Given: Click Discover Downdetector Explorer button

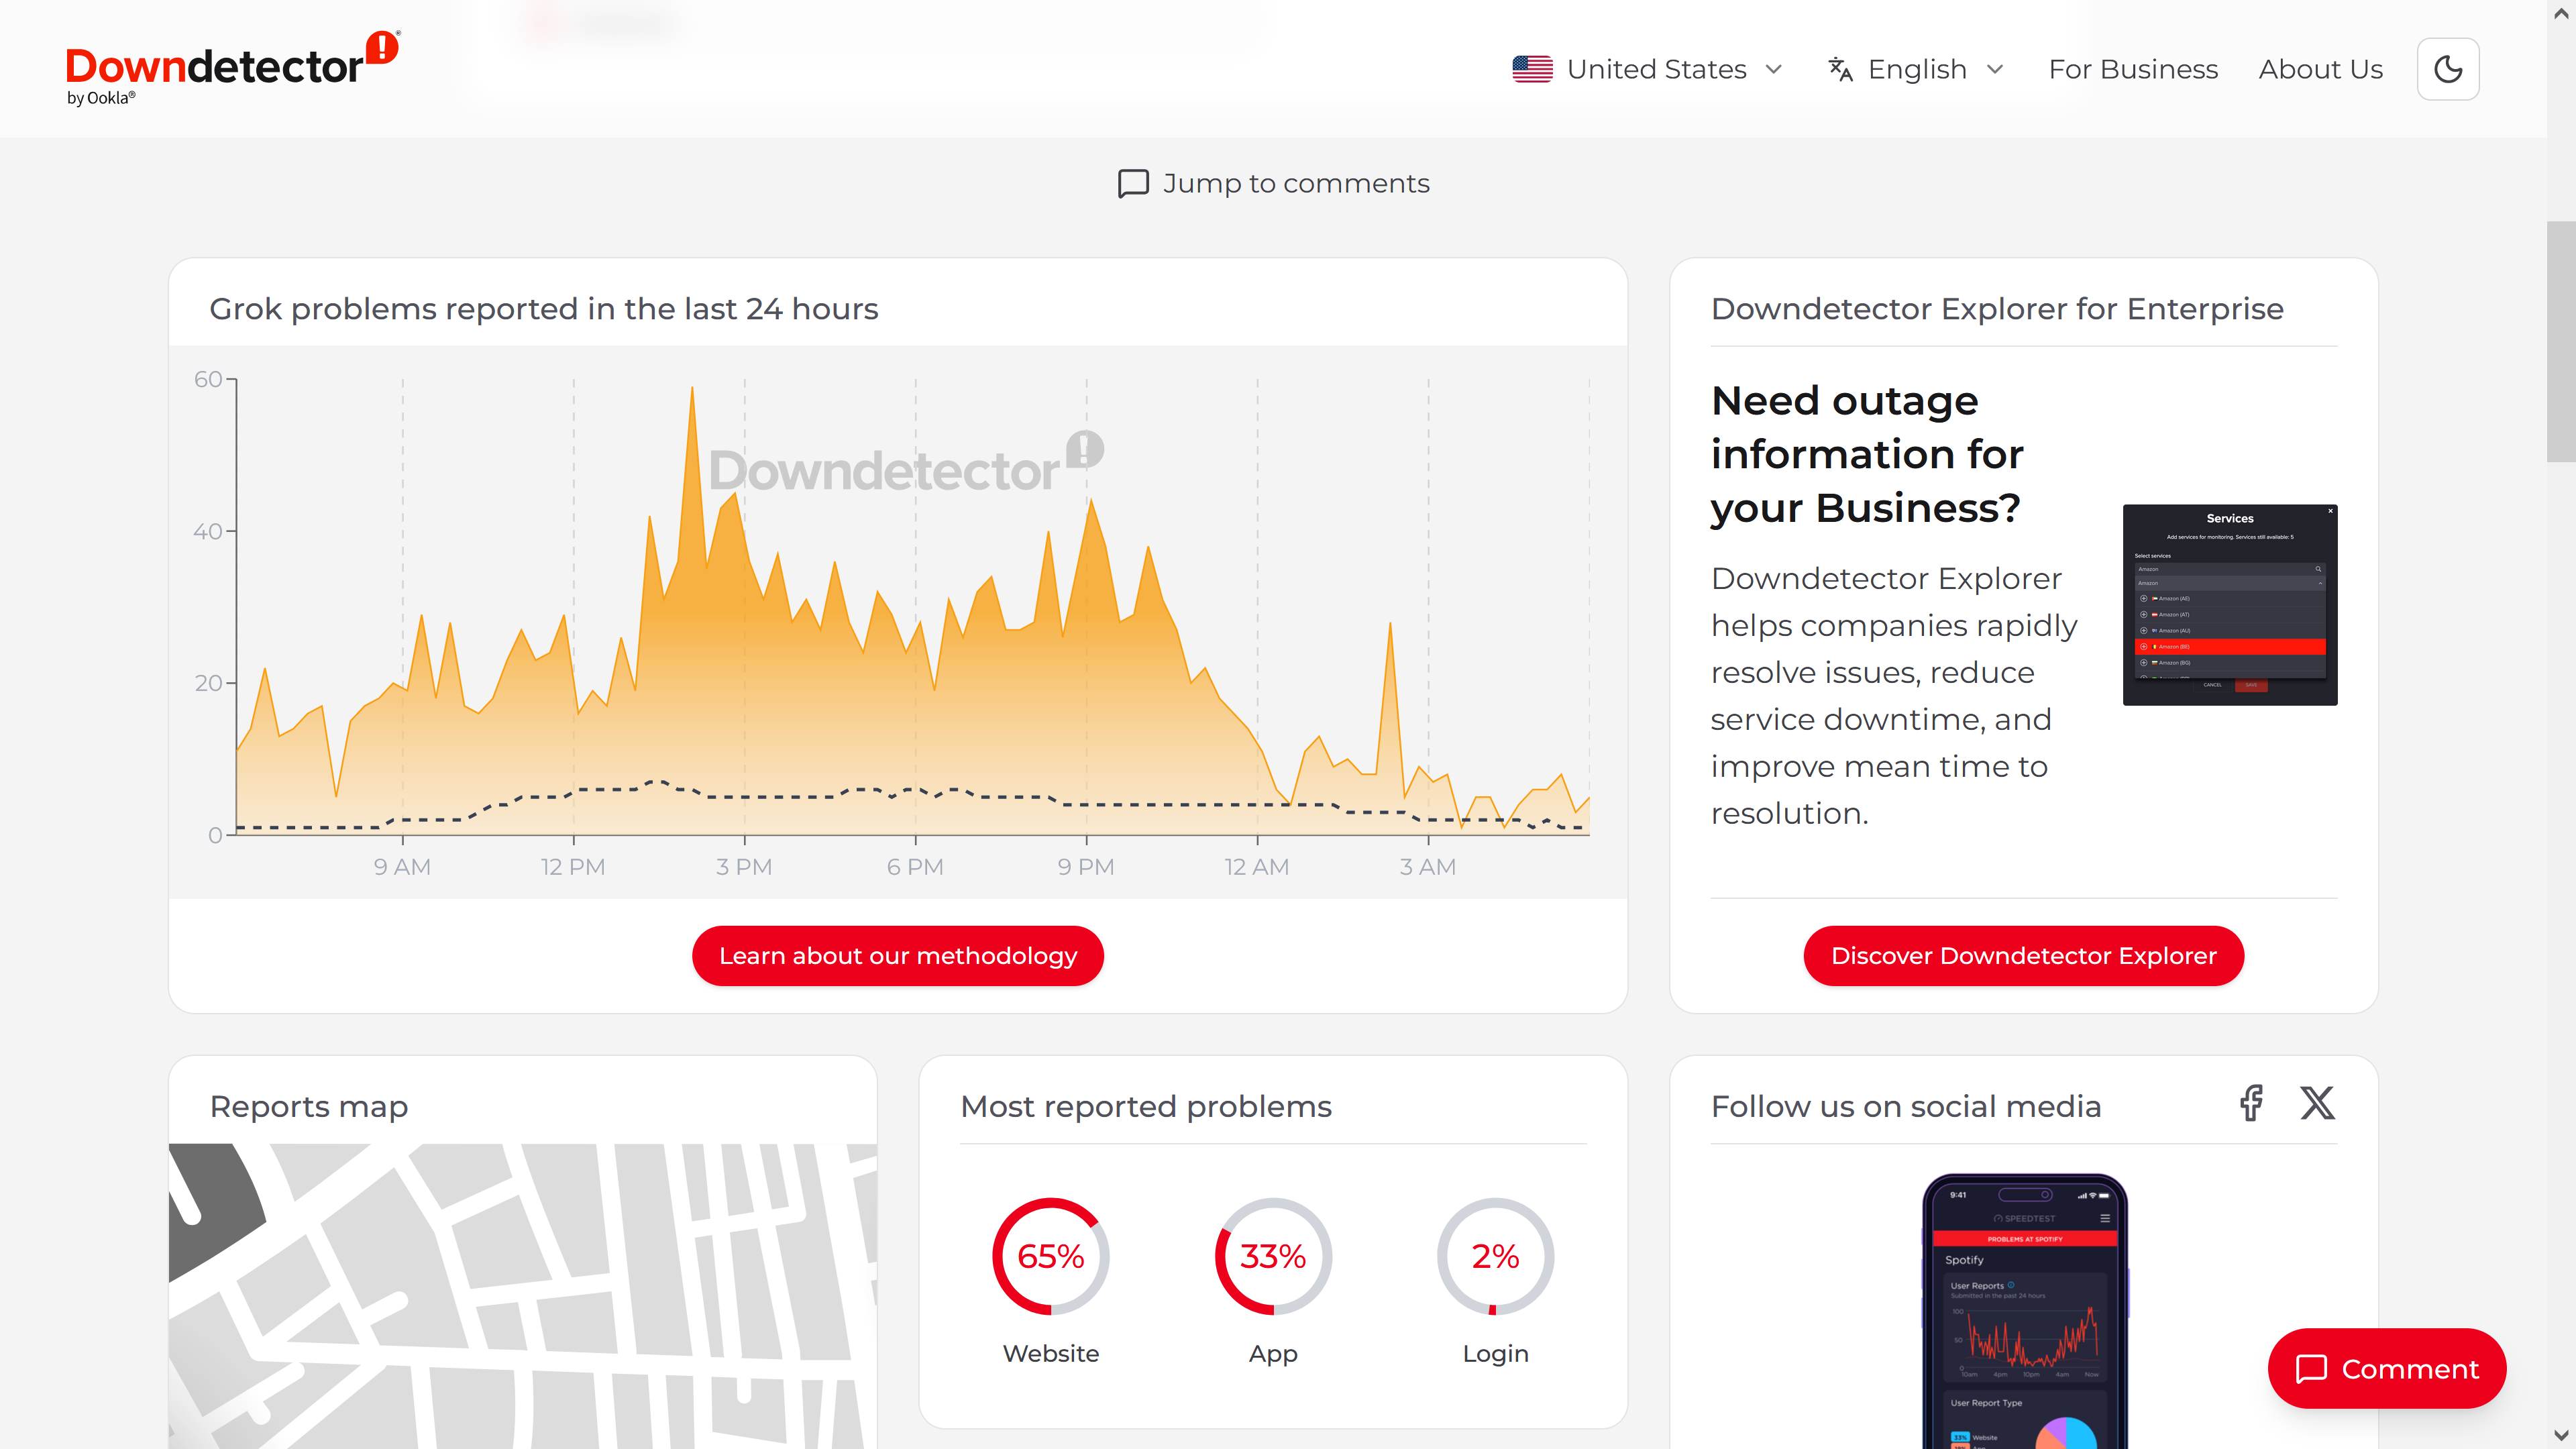Looking at the screenshot, I should pos(2023,955).
